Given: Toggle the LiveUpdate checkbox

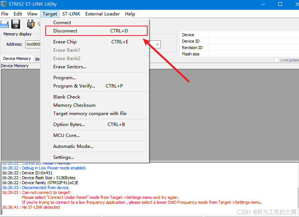Looking at the screenshot, I should click(x=276, y=60).
